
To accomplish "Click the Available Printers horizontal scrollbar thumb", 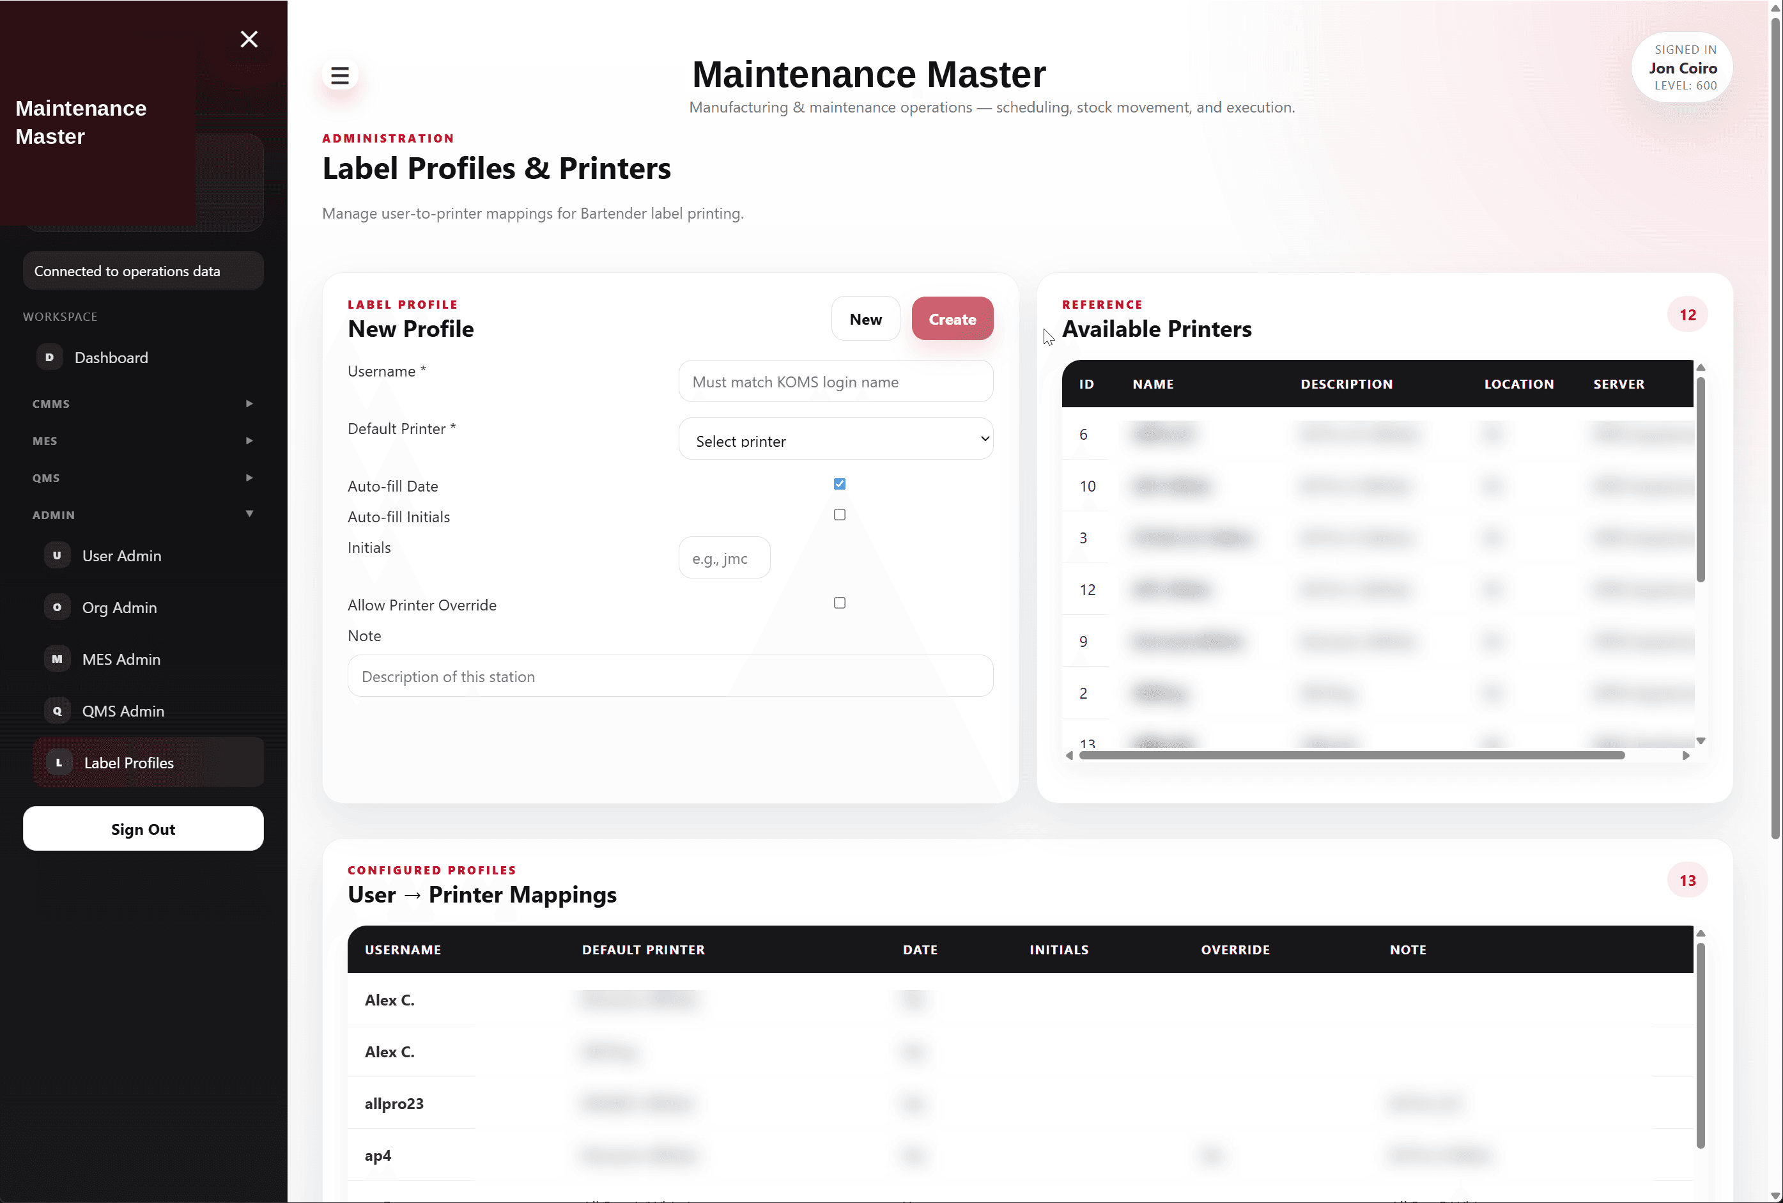I will [x=1352, y=756].
